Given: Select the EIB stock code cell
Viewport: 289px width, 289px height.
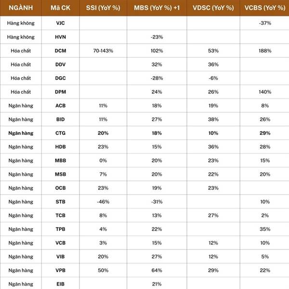Looking at the screenshot, I should click(x=61, y=284).
